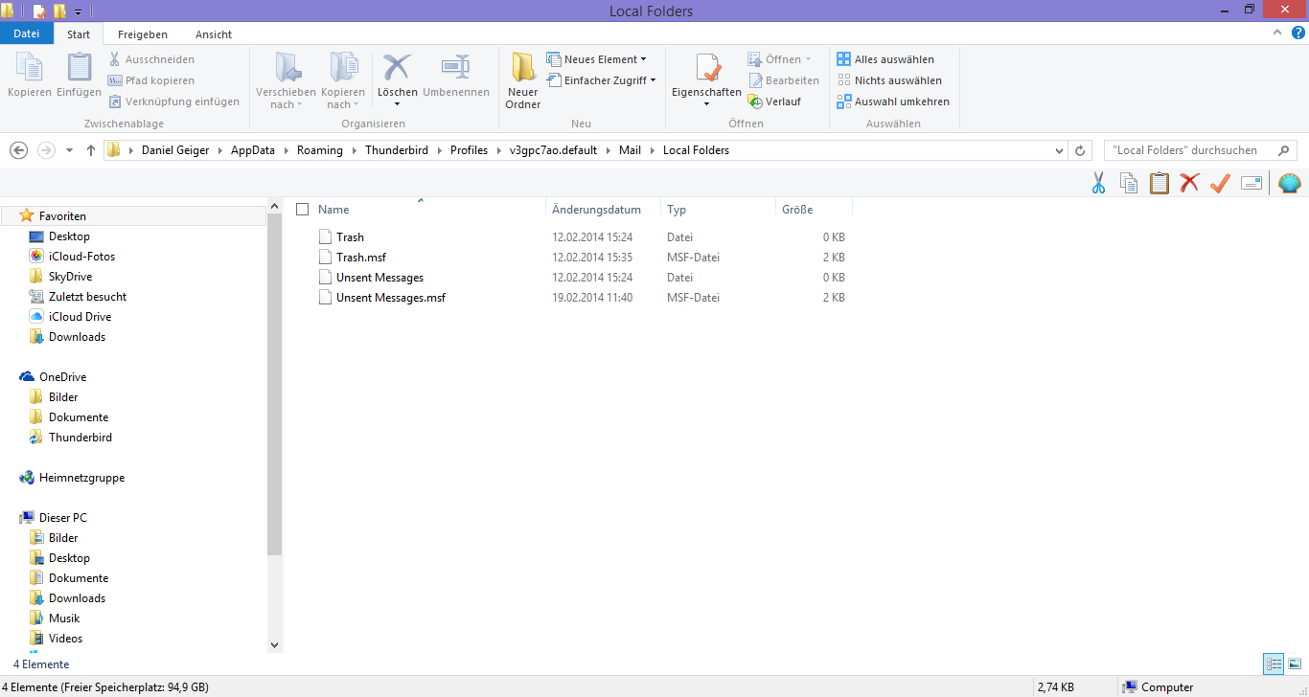This screenshot has width=1309, height=697.
Task: Refresh the folder using address bar reload icon
Action: coord(1081,150)
